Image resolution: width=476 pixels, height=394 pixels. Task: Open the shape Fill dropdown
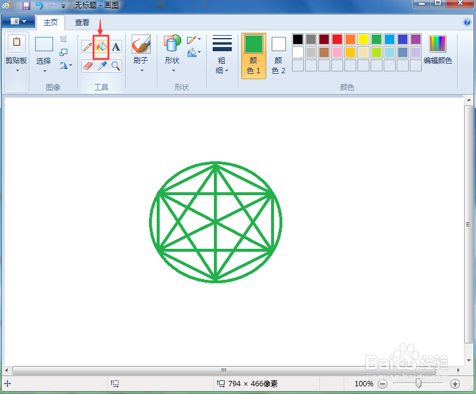(x=194, y=53)
